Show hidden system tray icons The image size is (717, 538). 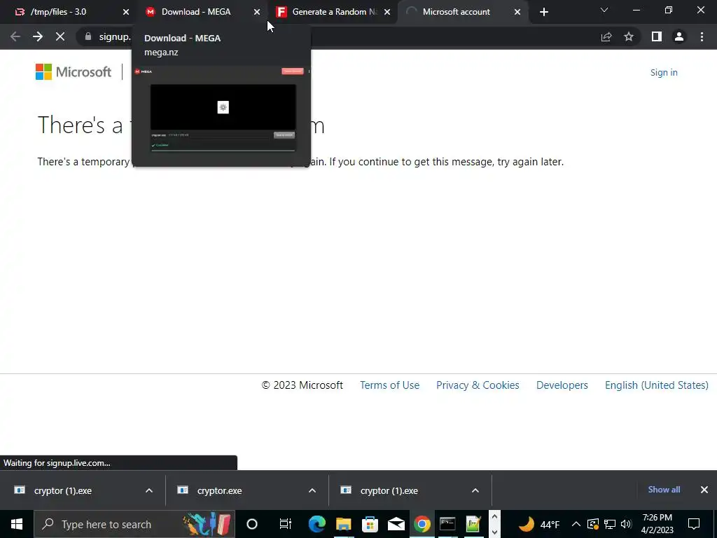coord(576,524)
